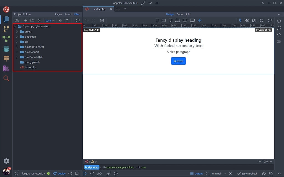Switch to the Files tab
The width and height of the screenshot is (284, 177).
click(77, 14)
